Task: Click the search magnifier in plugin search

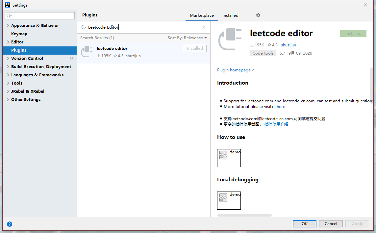Action: [83, 27]
